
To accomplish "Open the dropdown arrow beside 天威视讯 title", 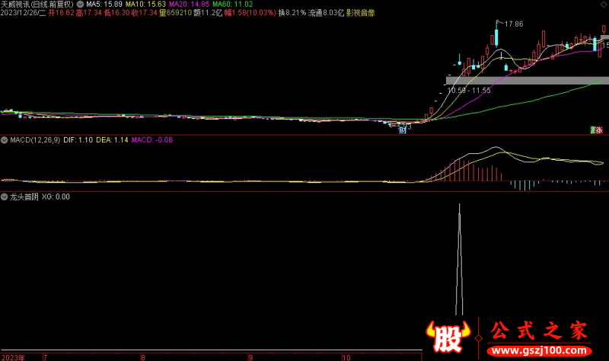I will tap(80, 5).
